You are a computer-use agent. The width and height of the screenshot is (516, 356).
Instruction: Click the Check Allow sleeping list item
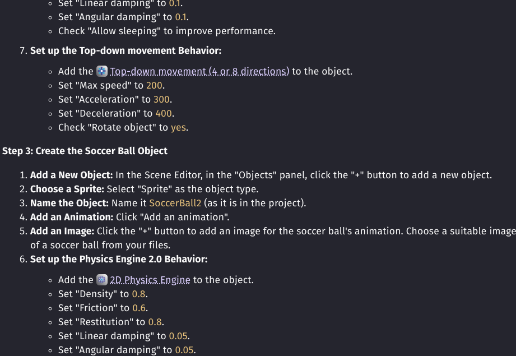(167, 31)
